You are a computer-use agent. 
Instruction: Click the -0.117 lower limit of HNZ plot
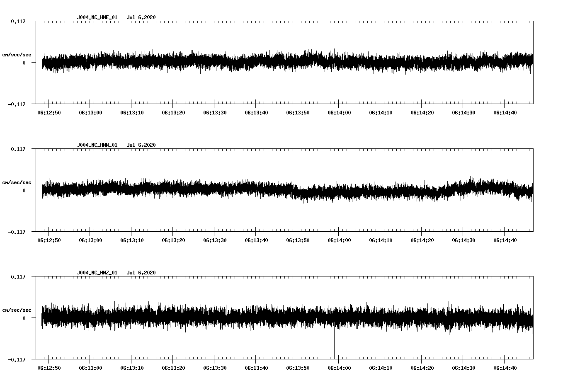click(17, 360)
